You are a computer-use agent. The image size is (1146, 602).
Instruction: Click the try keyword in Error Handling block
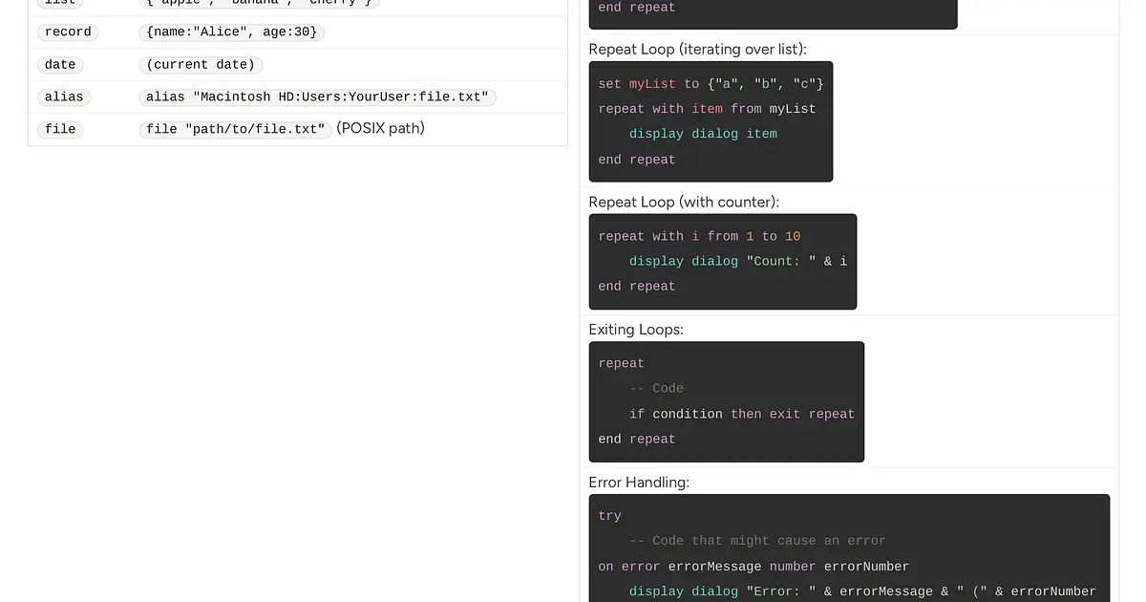click(609, 515)
